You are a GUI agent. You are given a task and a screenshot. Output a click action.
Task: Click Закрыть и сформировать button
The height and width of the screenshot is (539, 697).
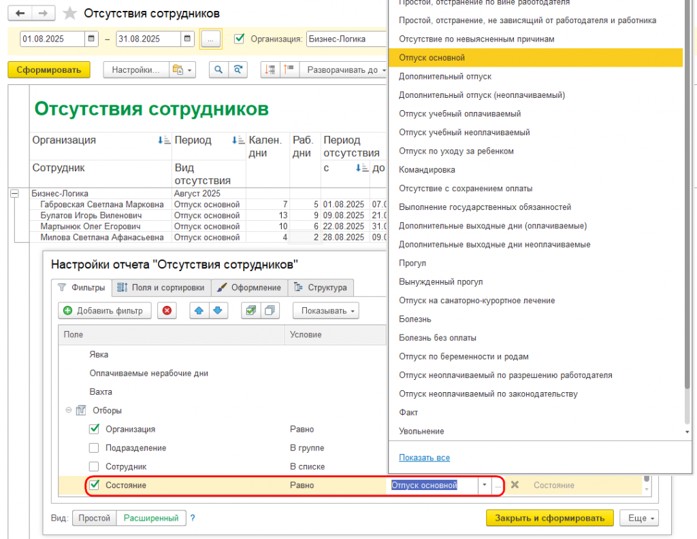click(x=550, y=518)
